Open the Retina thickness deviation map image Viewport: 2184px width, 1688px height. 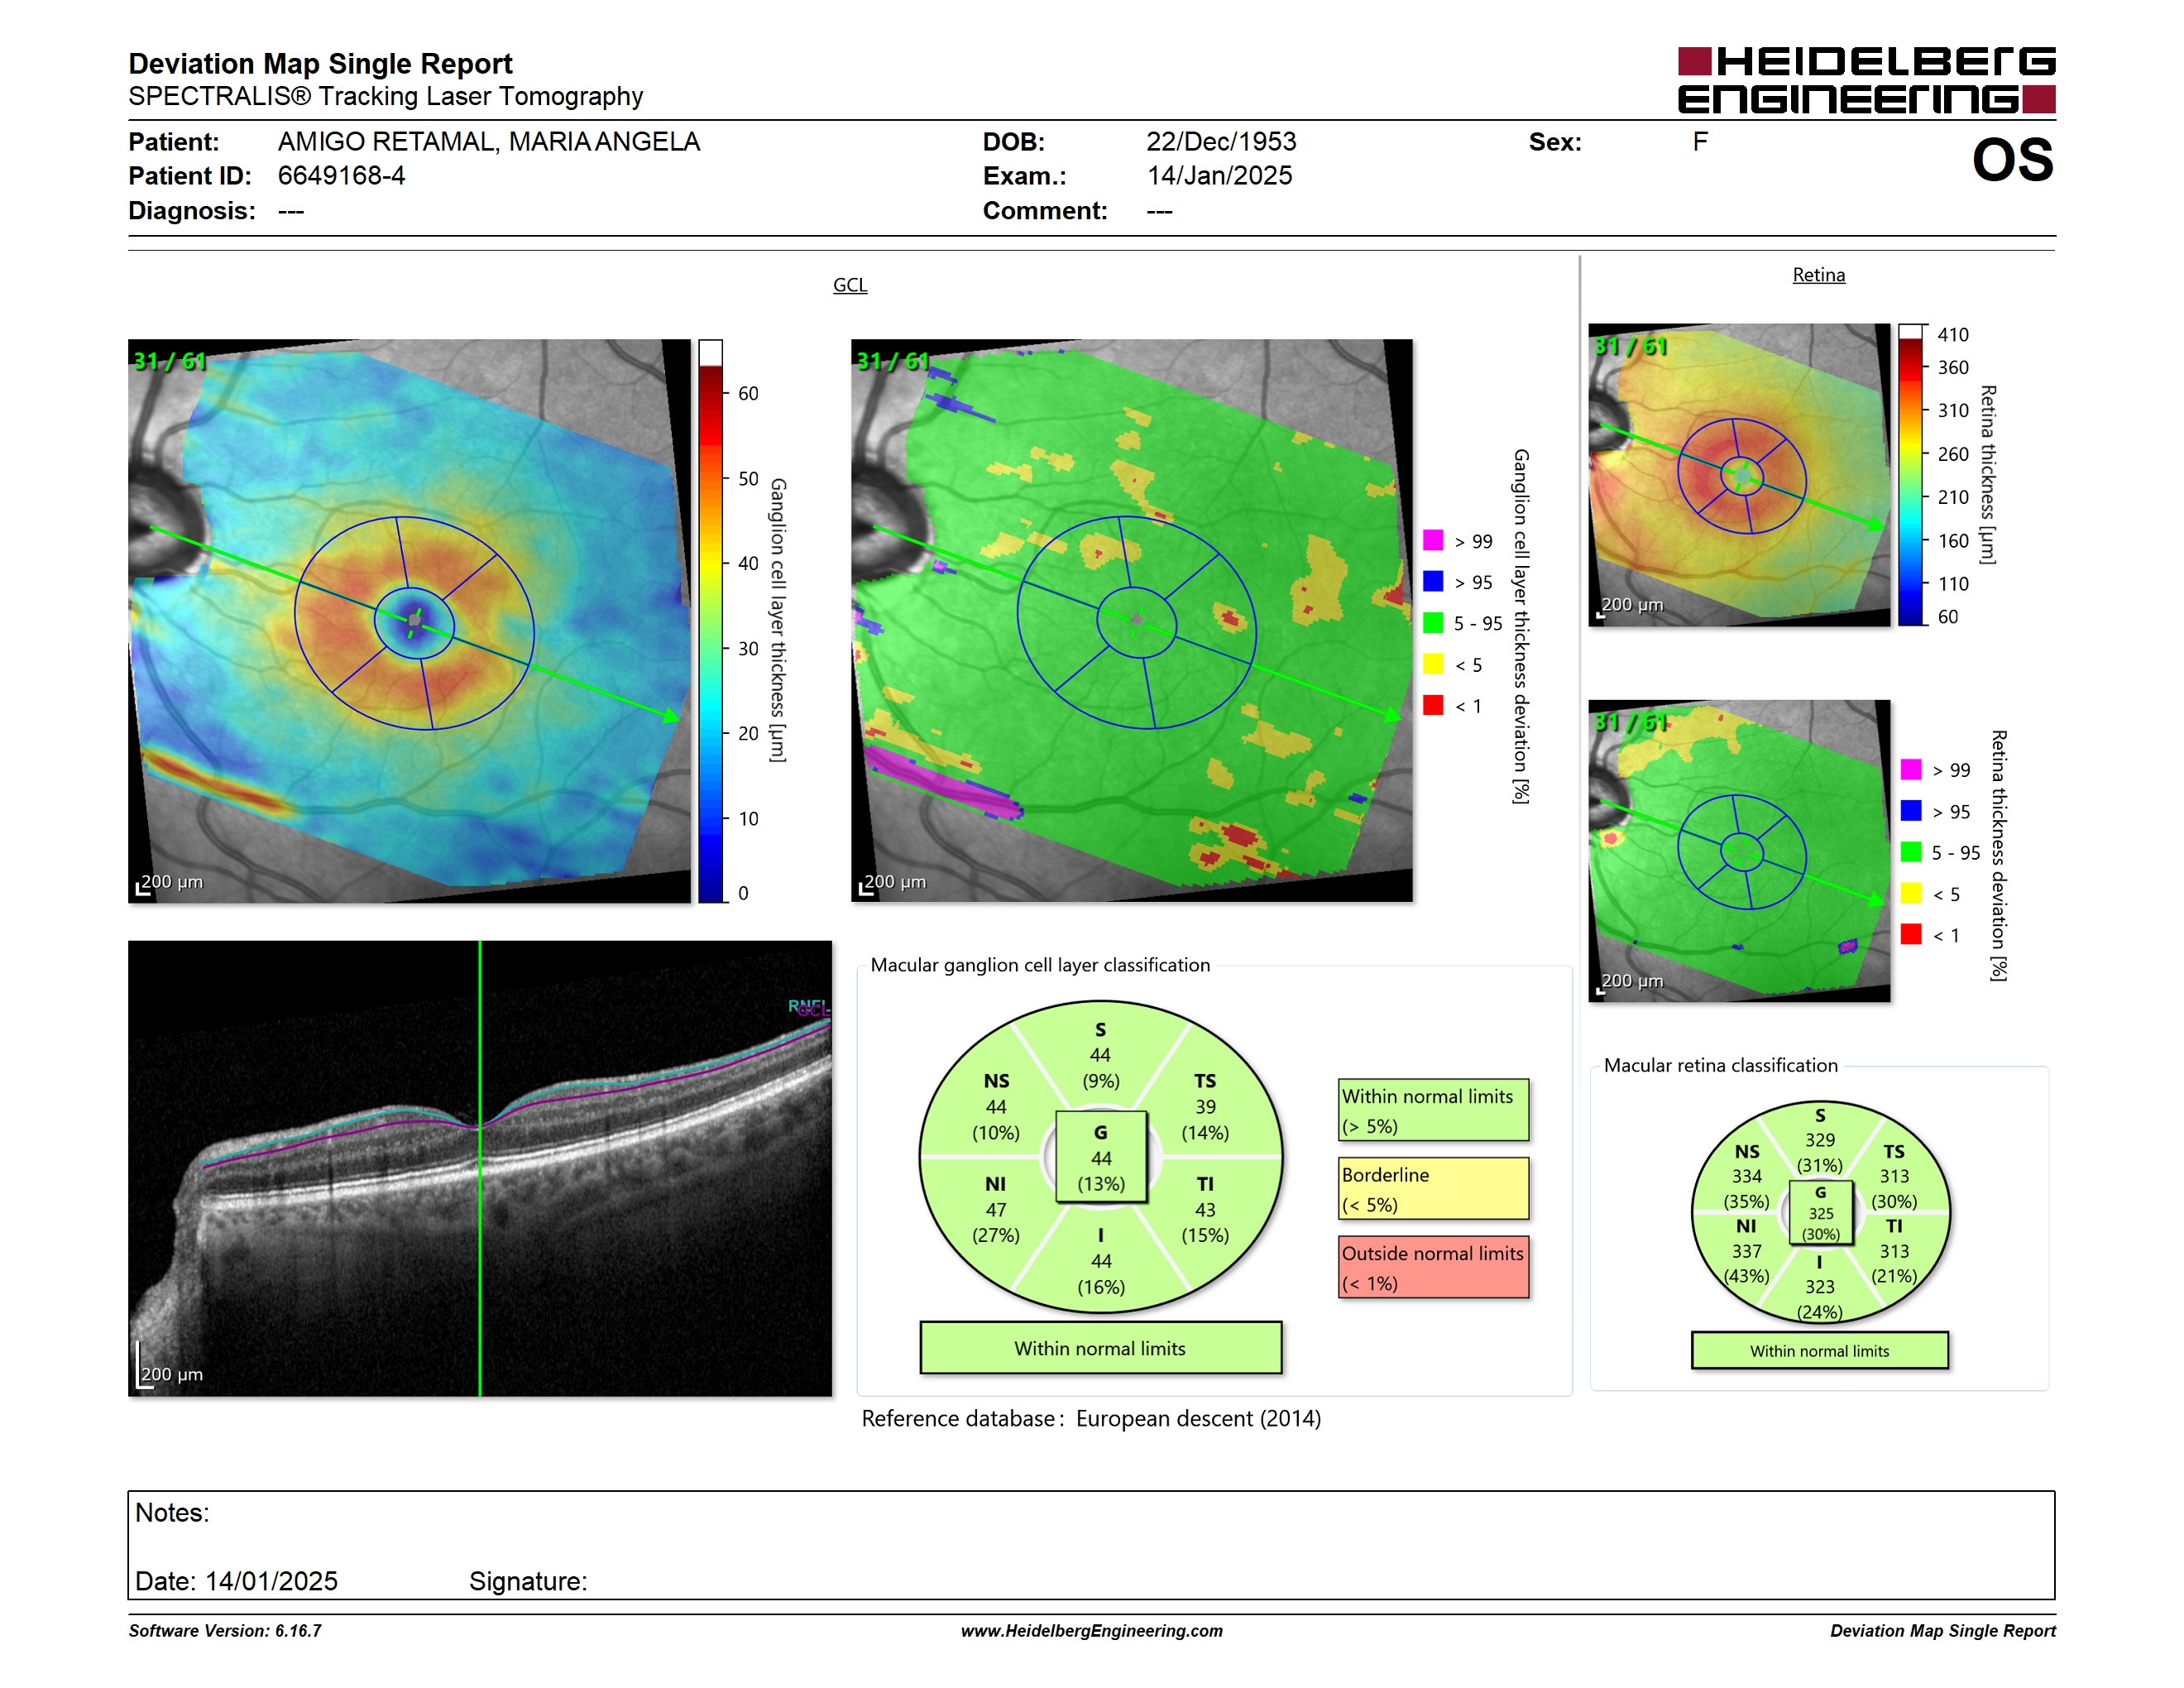[x=1739, y=851]
